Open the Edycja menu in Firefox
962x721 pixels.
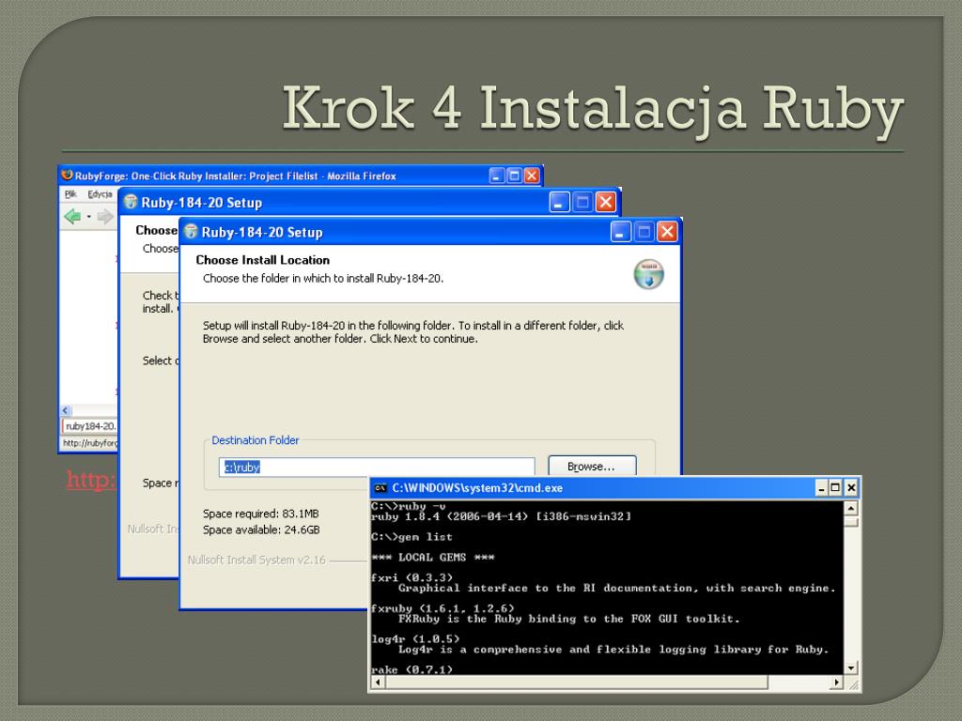(100, 193)
